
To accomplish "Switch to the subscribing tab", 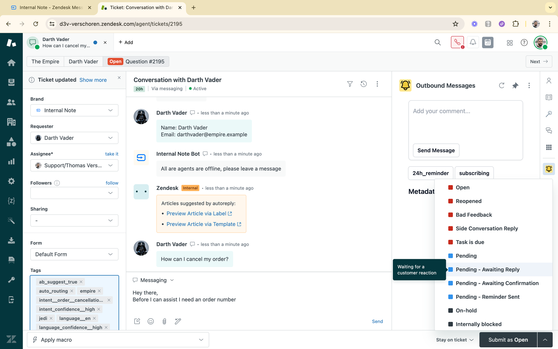I will (x=474, y=173).
